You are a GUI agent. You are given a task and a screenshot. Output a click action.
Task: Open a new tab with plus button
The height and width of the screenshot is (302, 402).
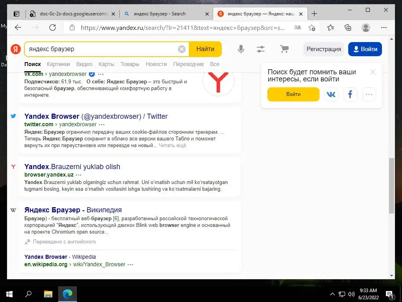pyautogui.click(x=314, y=14)
